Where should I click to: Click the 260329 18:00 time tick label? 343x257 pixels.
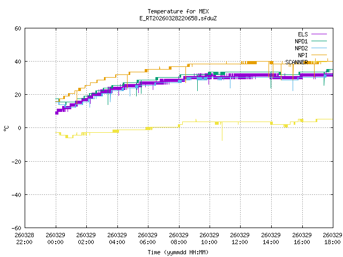click(x=332, y=238)
